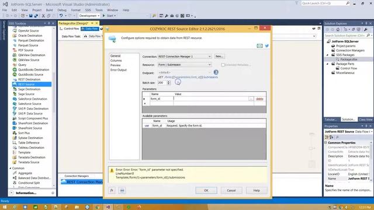This screenshot has height=210, width=374.
Task: Open the Connection dropdown
Action: (209, 57)
